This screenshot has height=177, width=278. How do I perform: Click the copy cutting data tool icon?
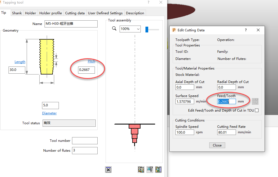click(x=255, y=101)
